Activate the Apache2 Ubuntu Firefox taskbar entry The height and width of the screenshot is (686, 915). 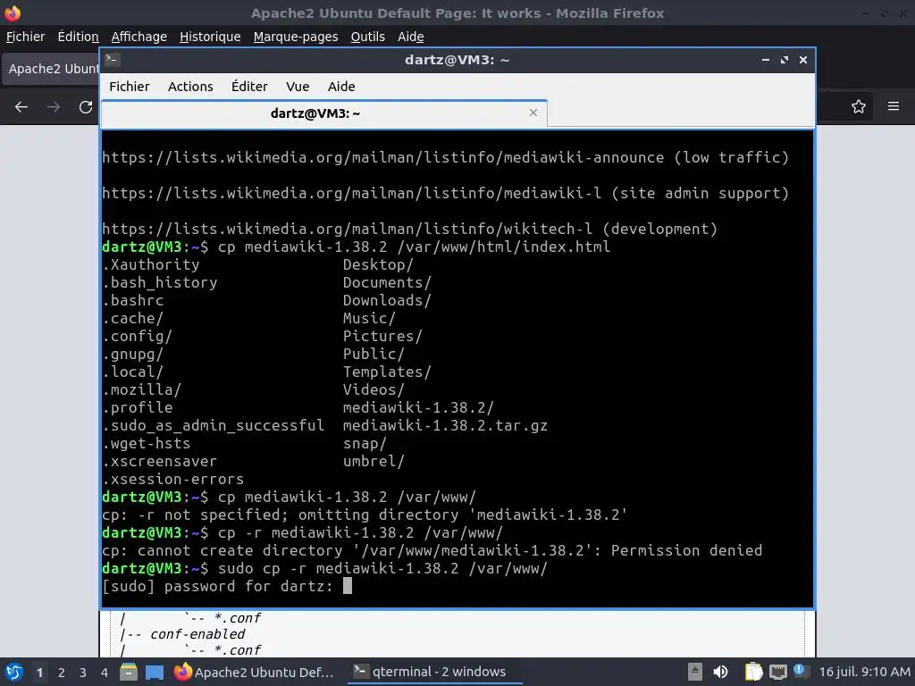[x=255, y=672]
